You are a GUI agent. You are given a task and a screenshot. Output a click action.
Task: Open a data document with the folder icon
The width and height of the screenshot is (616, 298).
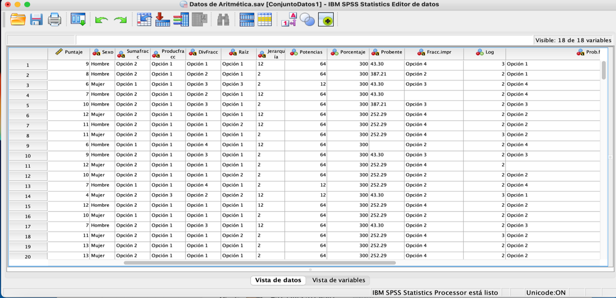click(x=18, y=19)
